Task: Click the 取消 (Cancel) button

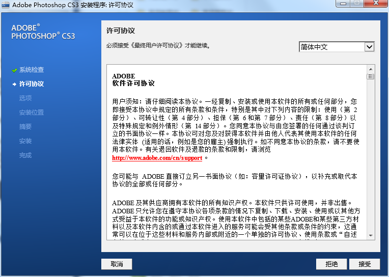Action: (117, 264)
